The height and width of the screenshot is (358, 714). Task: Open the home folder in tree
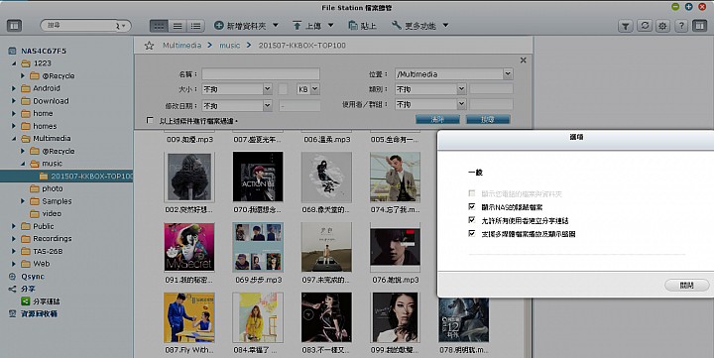point(43,113)
